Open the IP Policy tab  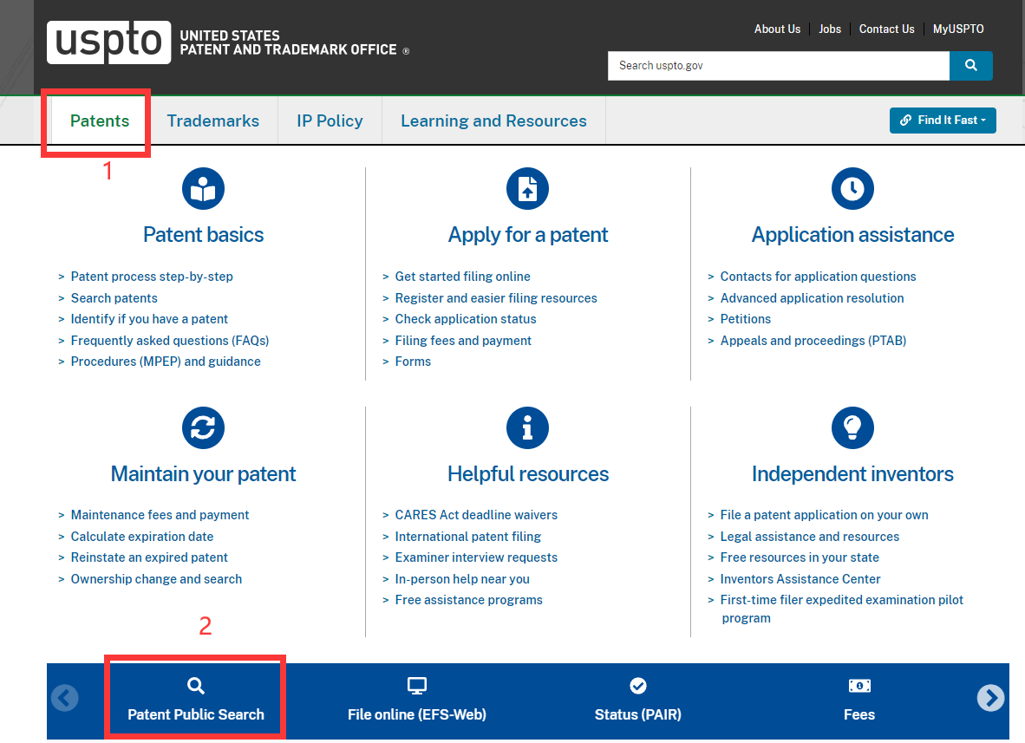[330, 121]
